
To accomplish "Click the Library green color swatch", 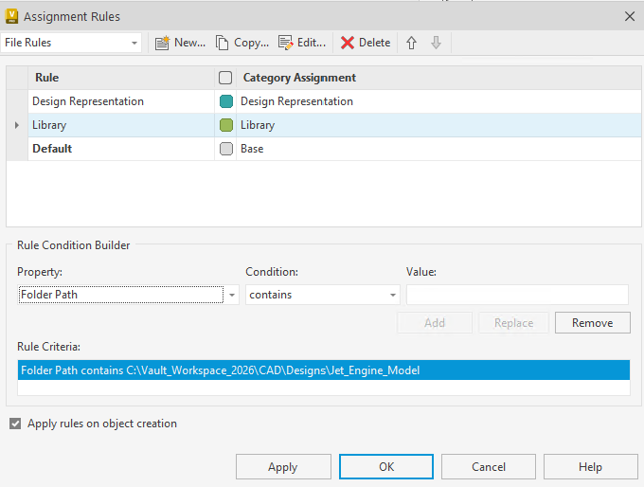I will pos(226,125).
